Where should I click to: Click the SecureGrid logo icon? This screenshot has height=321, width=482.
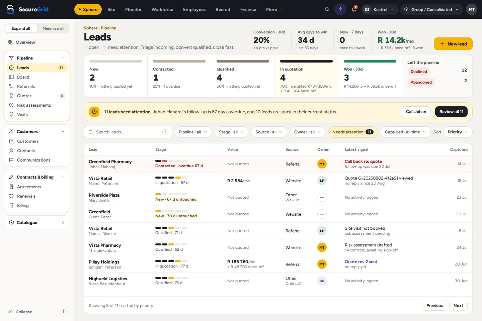tap(10, 9)
